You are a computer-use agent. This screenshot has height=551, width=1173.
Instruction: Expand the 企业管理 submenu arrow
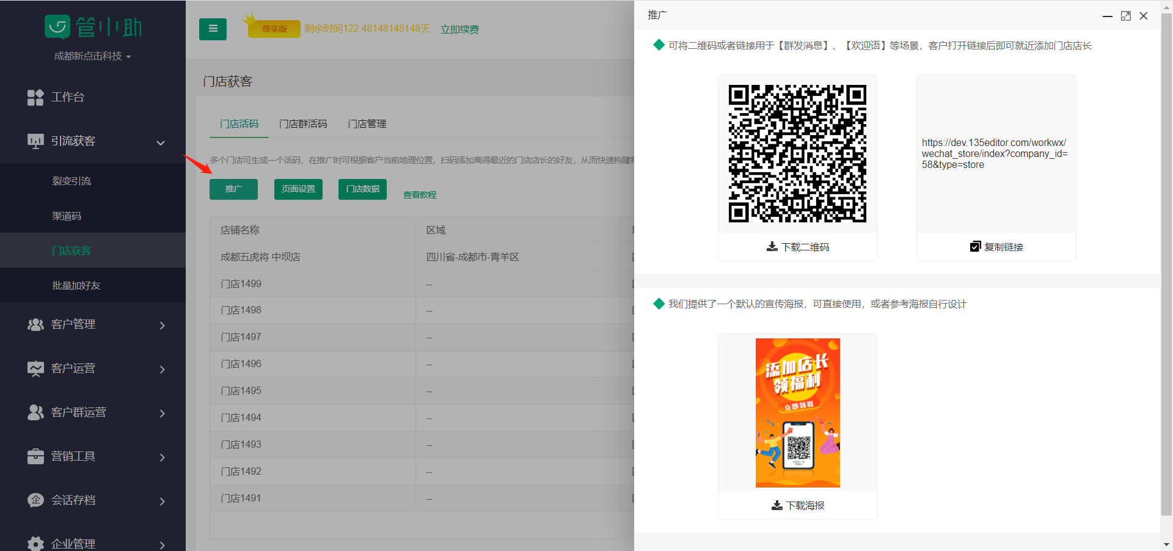click(162, 545)
